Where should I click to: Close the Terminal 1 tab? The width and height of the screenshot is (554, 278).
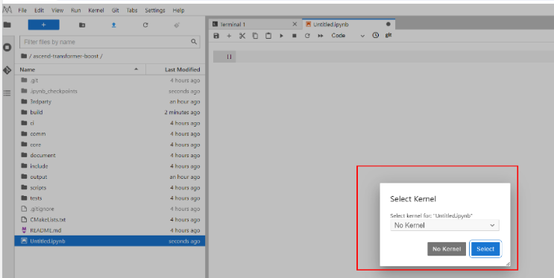click(x=295, y=24)
